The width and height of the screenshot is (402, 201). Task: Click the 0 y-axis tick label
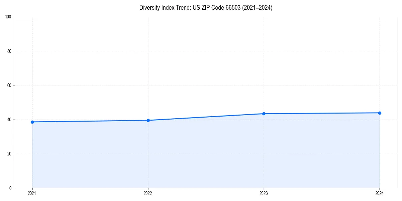click(x=10, y=187)
